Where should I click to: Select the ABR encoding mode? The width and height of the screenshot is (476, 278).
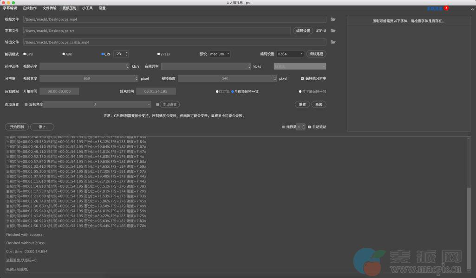coord(64,54)
